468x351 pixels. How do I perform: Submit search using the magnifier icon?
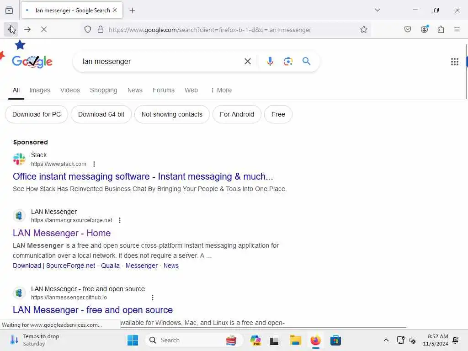[x=306, y=62]
